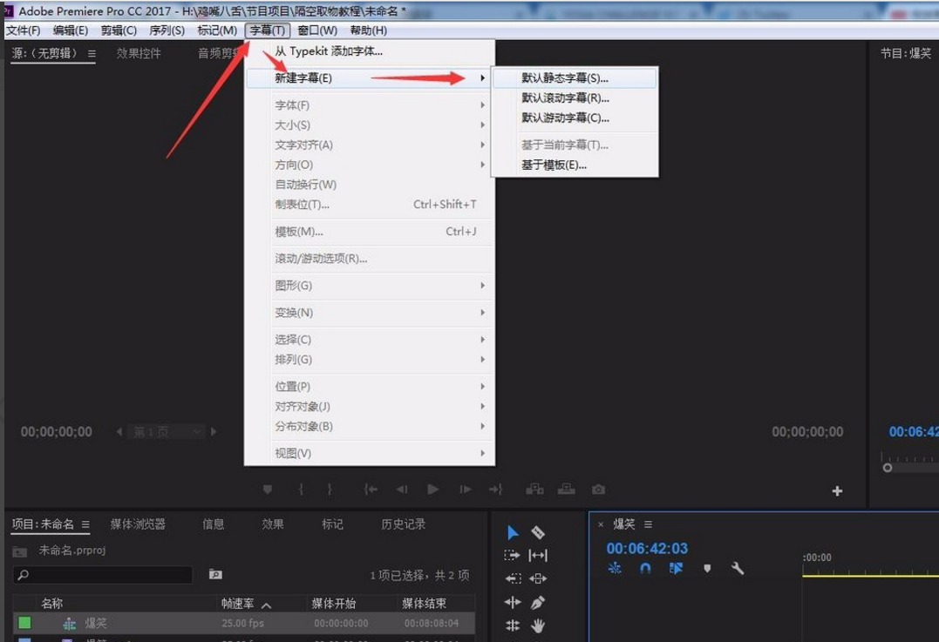This screenshot has width=939, height=642.
Task: Step back one frame in Source monitor
Action: click(x=401, y=490)
